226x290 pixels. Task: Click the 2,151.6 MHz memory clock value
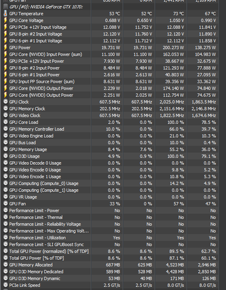pos(172,109)
